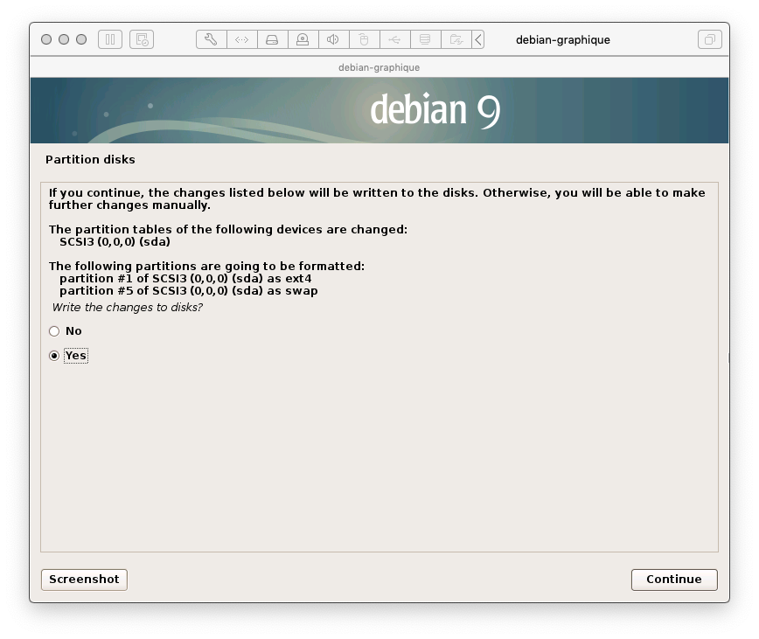Open virtual machine settings wrench icon

(x=211, y=39)
